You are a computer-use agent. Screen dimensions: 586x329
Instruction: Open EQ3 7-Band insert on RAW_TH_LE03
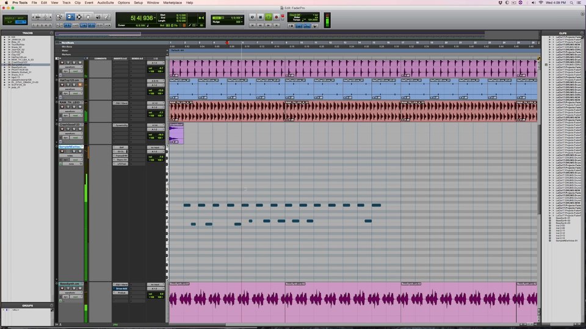pyautogui.click(x=121, y=103)
